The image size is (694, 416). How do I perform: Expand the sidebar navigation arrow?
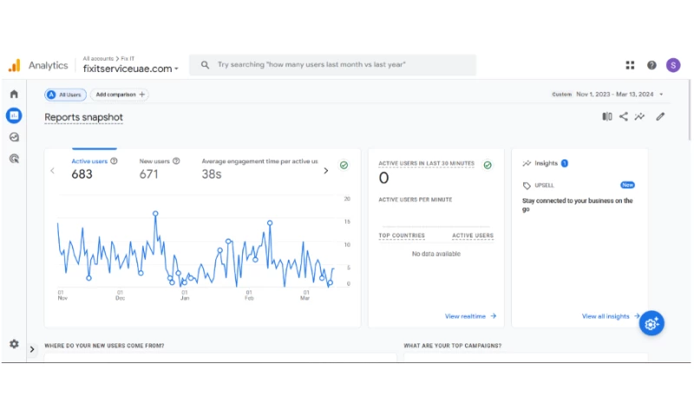[x=32, y=349]
